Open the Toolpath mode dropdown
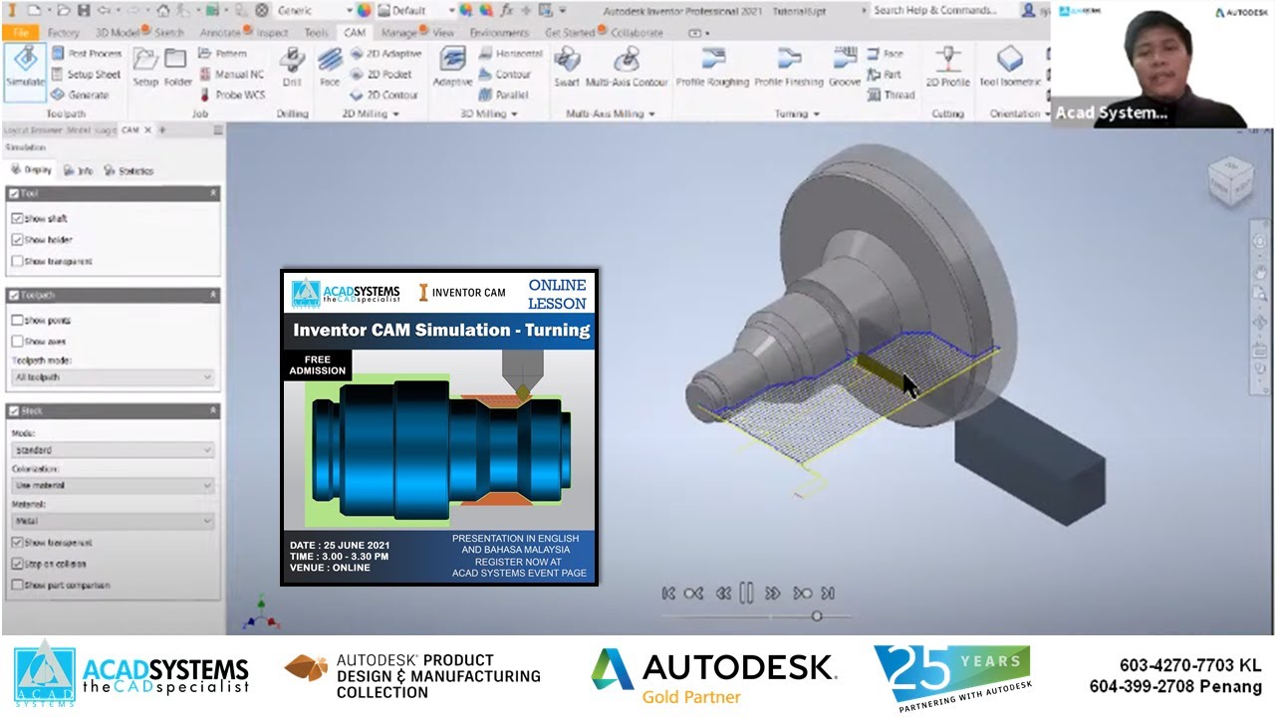The height and width of the screenshot is (717, 1275). click(113, 377)
